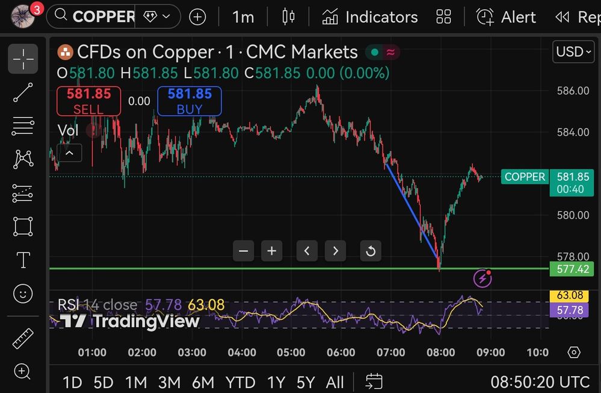This screenshot has height=393, width=601.
Task: Open timezone menu at 08:50:20 UTC
Action: pyautogui.click(x=540, y=382)
